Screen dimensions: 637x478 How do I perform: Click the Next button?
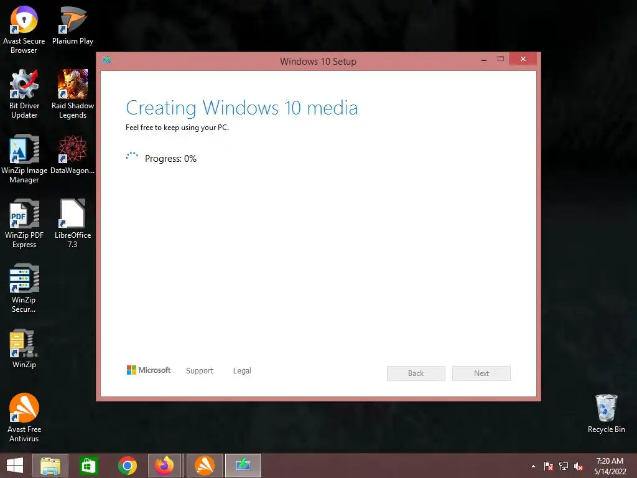481,373
